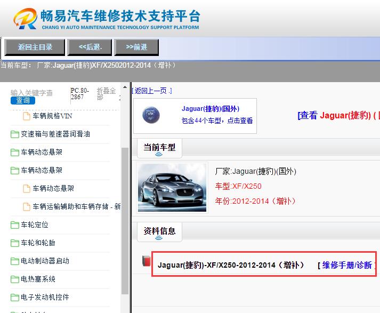Click 年份:2012-2014（增补）text

click(x=255, y=201)
